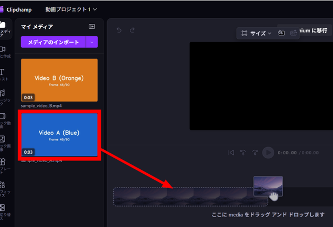Open the Templates sidebar icon
Screen dimensions: 333x227
pyautogui.click(x=5, y=166)
